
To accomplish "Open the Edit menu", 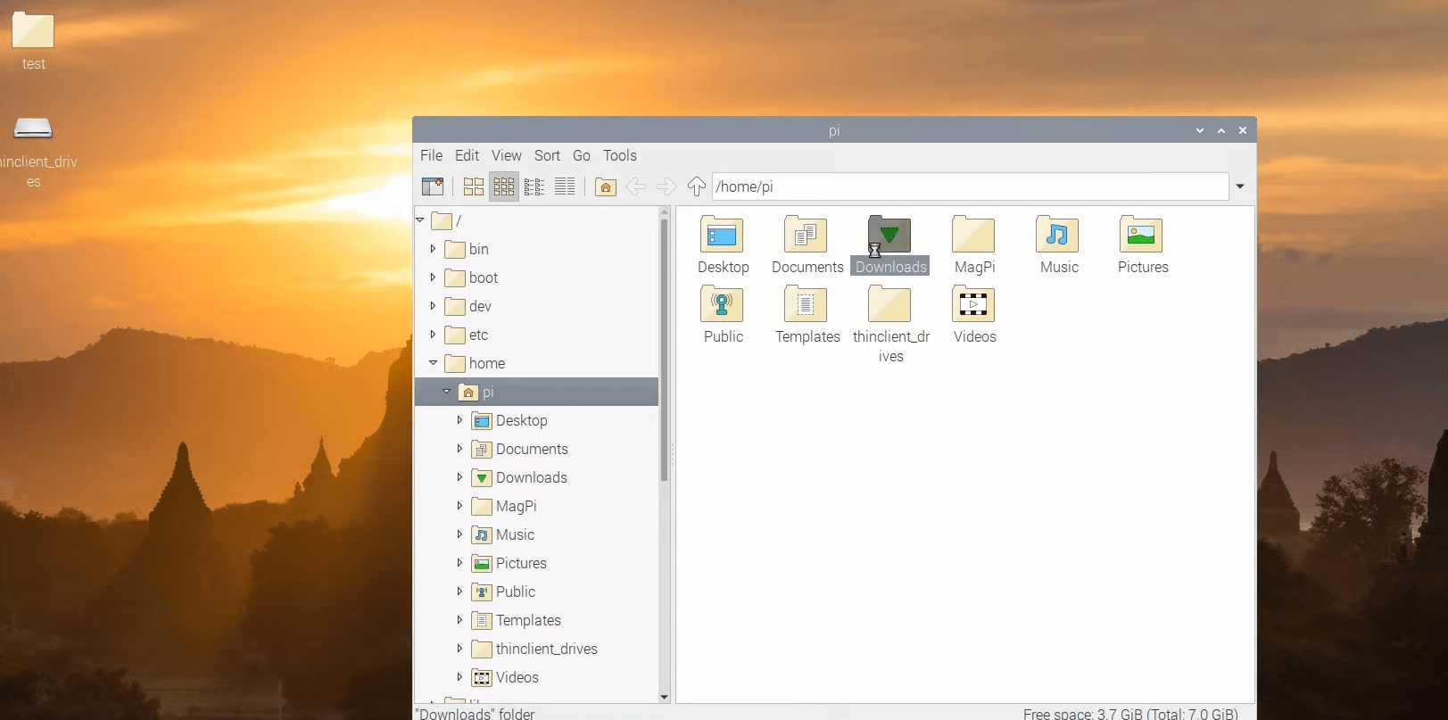I will click(467, 155).
